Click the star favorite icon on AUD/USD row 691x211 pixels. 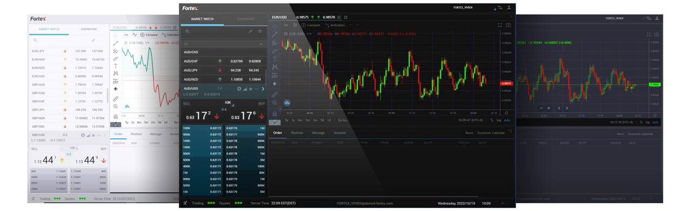[250, 89]
